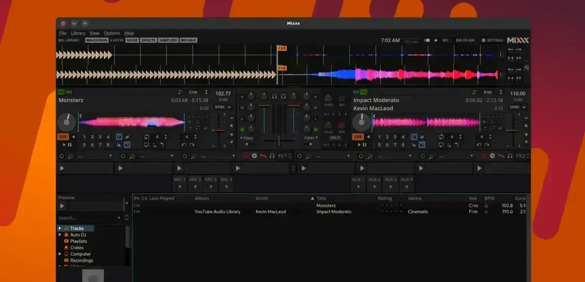Screen dimensions: 585x282
Task: Click the beatjump backward icon on Monsterz deck
Action: coord(184,145)
